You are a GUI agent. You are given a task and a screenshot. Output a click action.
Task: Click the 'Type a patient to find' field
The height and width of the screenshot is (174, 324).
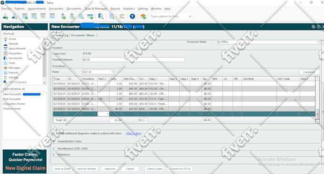(169, 16)
